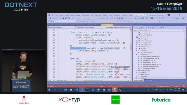
Task: Expand the Connected Services node
Action: click(x=136, y=45)
